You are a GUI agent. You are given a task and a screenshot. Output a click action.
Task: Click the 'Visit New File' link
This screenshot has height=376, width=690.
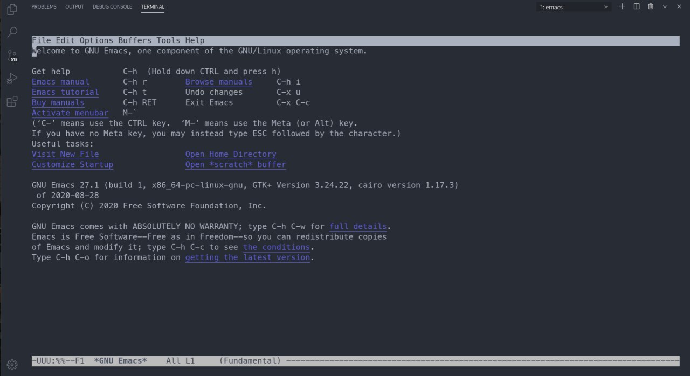[65, 154]
